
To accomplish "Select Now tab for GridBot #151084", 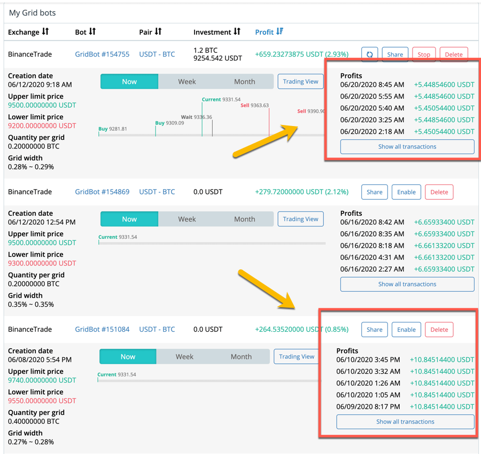I will (128, 357).
